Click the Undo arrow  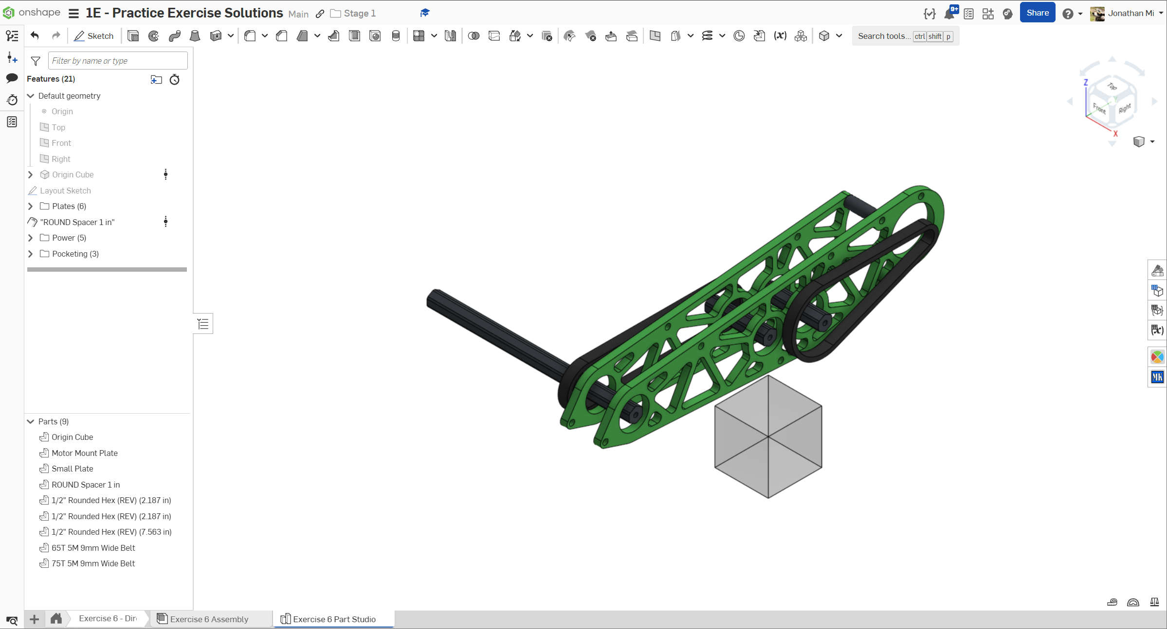tap(35, 35)
